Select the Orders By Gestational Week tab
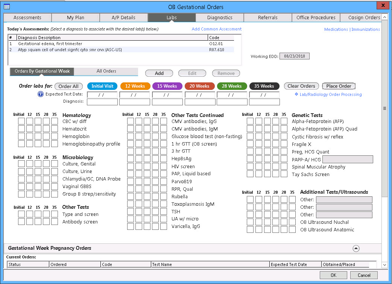Image resolution: width=392 pixels, height=284 pixels. tap(42, 71)
